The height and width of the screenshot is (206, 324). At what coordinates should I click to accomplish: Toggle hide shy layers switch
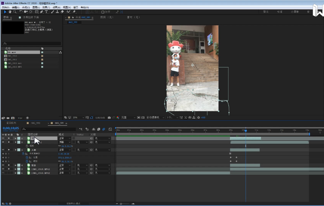(94, 129)
